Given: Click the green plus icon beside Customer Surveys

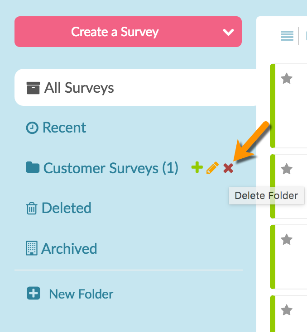Looking at the screenshot, I should click(197, 167).
